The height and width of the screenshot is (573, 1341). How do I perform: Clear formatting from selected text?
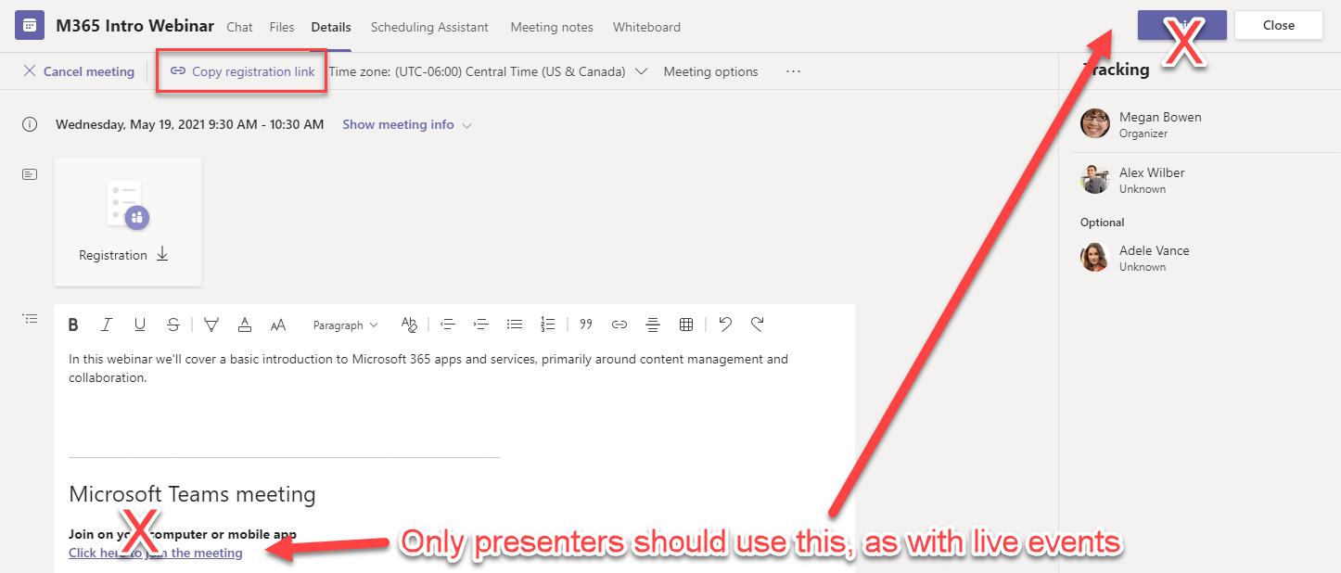point(409,324)
